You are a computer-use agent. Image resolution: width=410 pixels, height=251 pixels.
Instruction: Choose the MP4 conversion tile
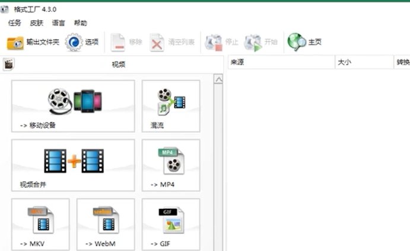pos(171,165)
